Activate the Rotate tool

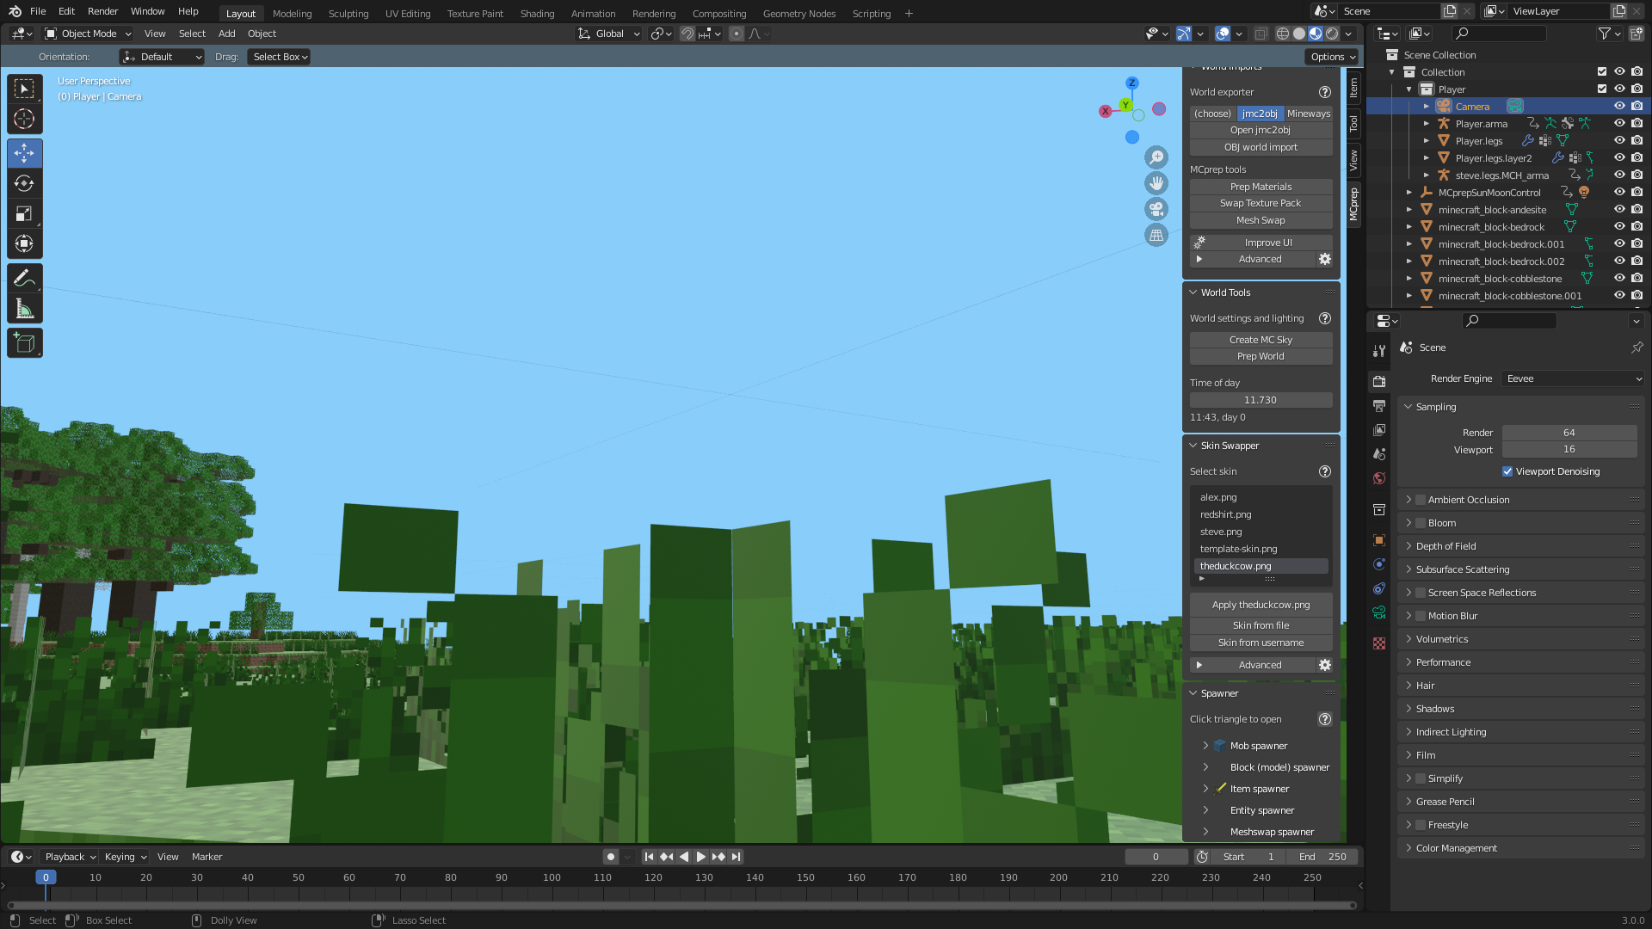pyautogui.click(x=24, y=183)
